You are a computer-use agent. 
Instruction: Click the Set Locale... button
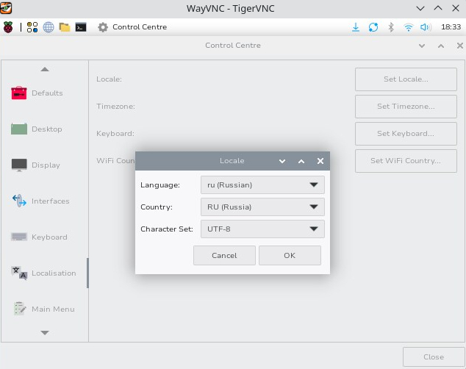click(x=406, y=79)
